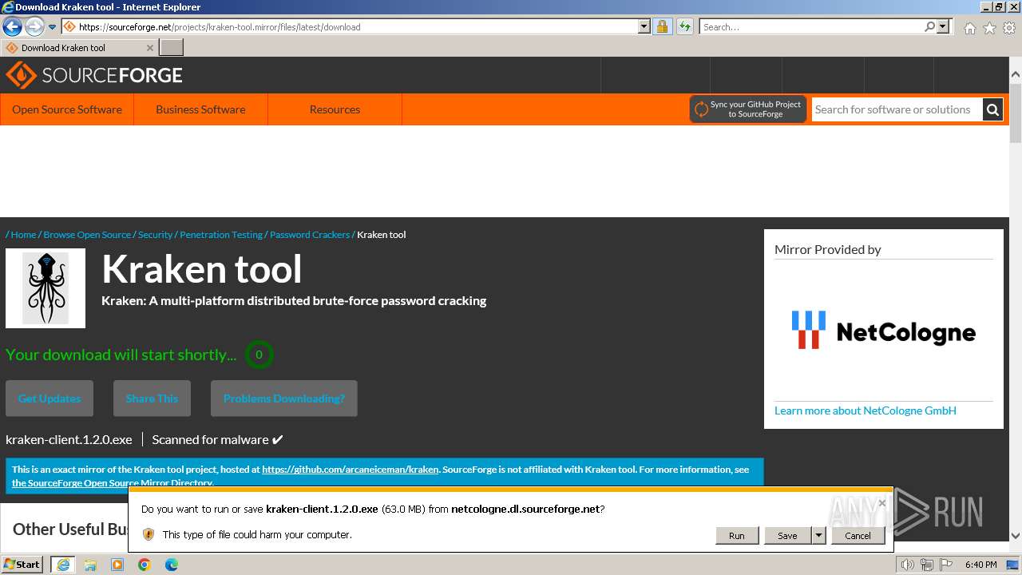1022x575 pixels.
Task: Click the Problems Downloading? button
Action: point(284,399)
